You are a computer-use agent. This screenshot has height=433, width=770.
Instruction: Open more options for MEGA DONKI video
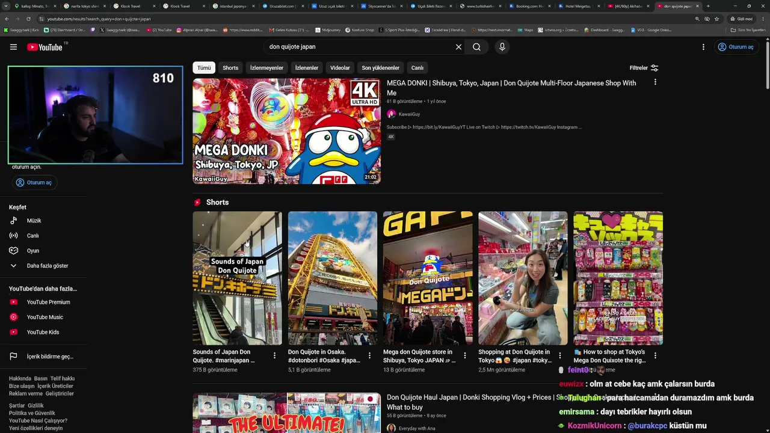pos(655,82)
